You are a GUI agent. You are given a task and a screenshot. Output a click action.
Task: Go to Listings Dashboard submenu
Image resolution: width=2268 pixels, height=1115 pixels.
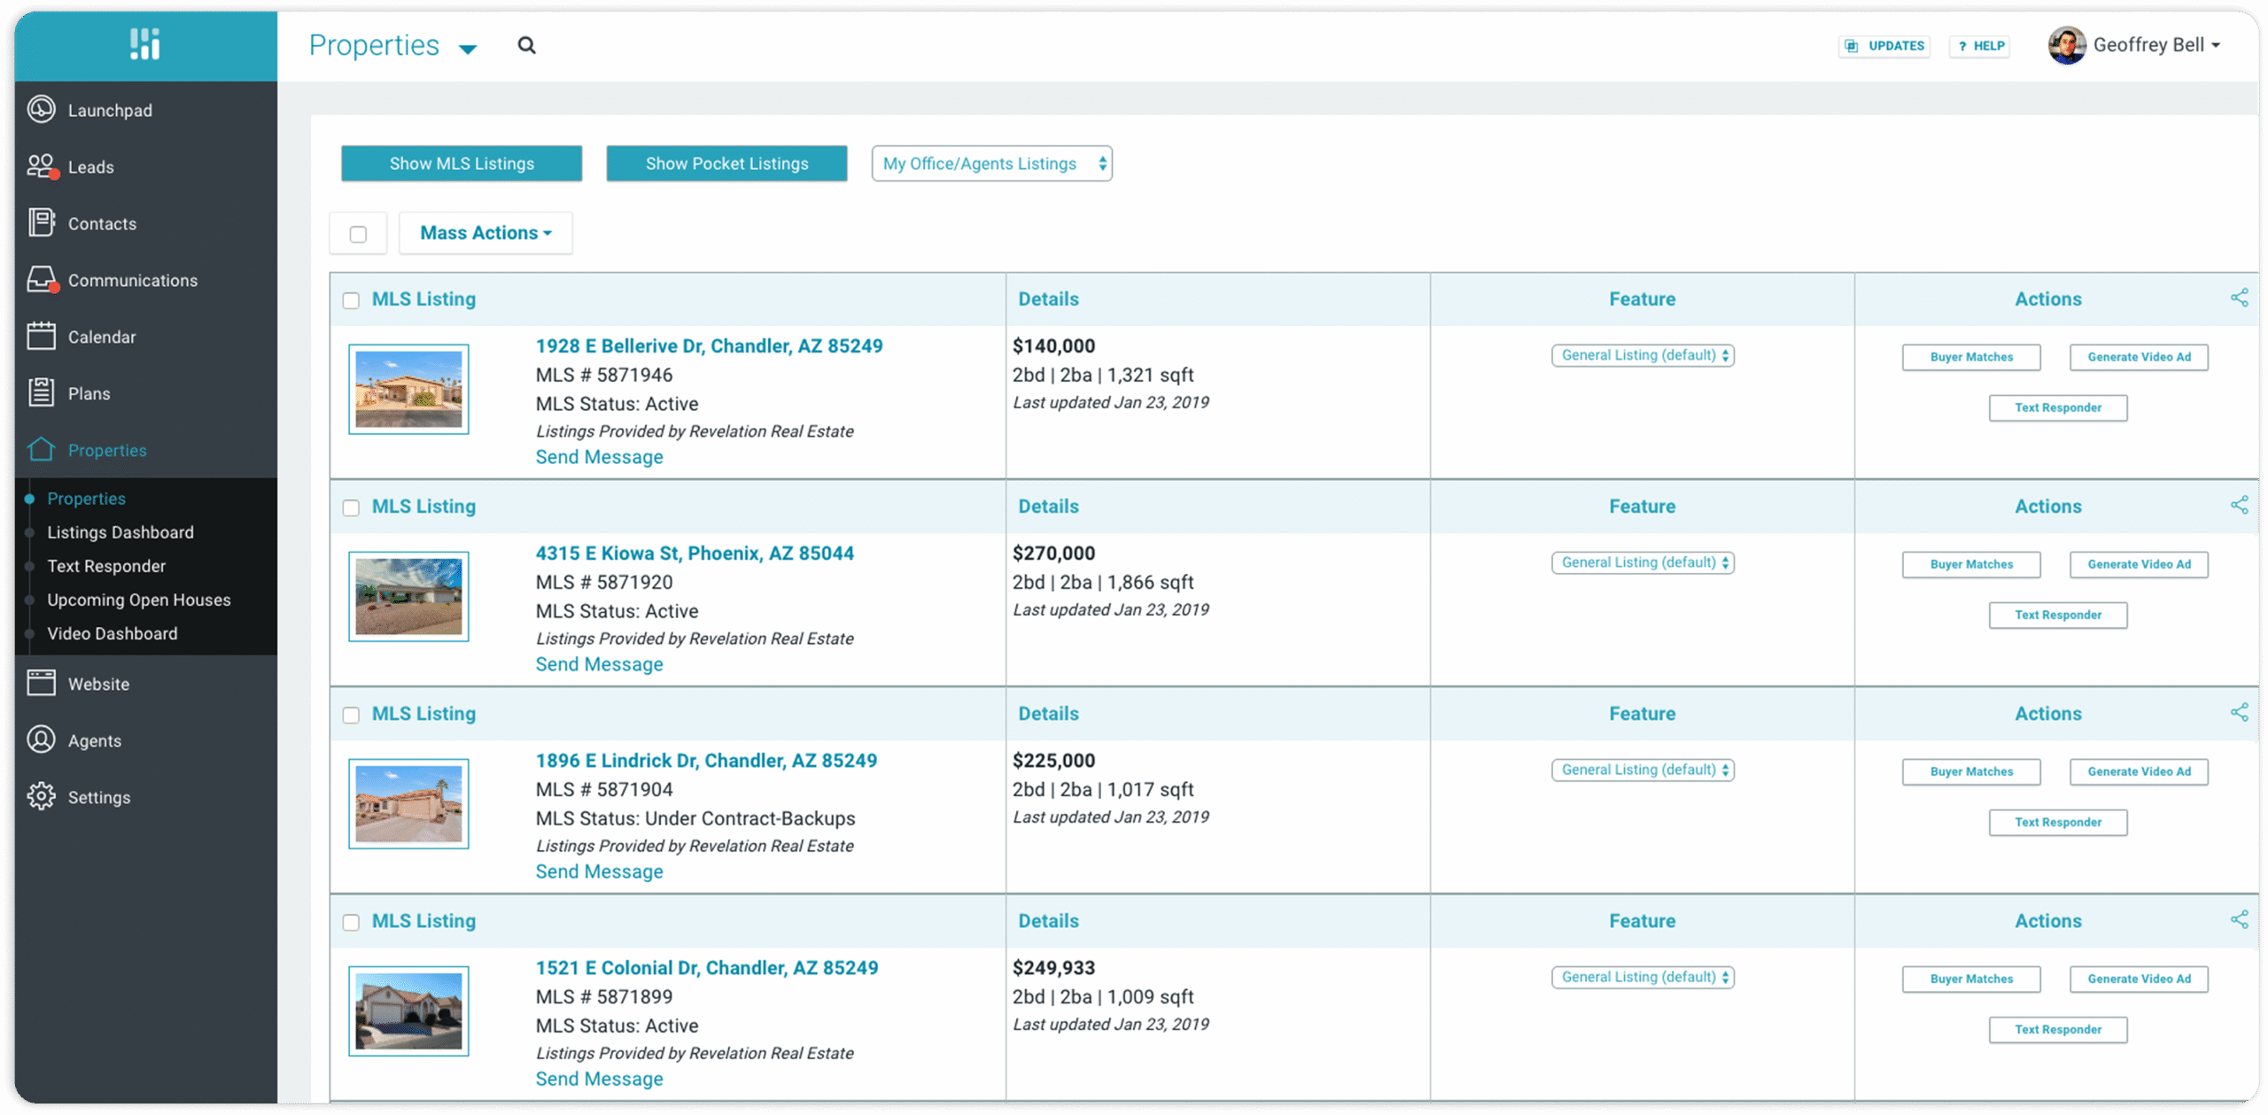tap(120, 532)
